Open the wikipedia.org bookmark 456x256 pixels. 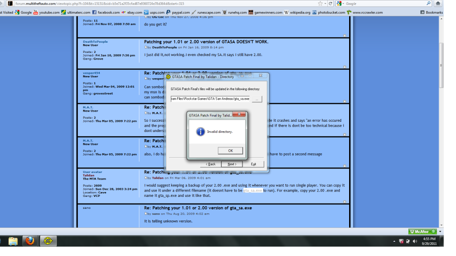coord(297,12)
